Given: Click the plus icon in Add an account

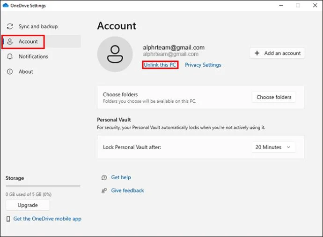Looking at the screenshot, I should pos(257,53).
